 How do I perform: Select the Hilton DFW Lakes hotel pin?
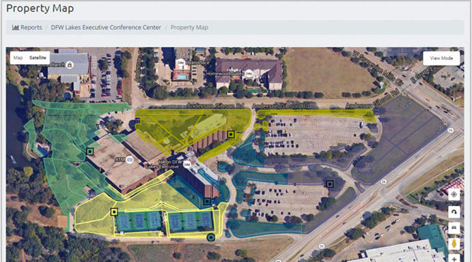pyautogui.click(x=187, y=164)
